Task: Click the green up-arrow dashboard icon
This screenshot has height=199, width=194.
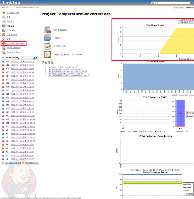Action: [x=4, y=13]
